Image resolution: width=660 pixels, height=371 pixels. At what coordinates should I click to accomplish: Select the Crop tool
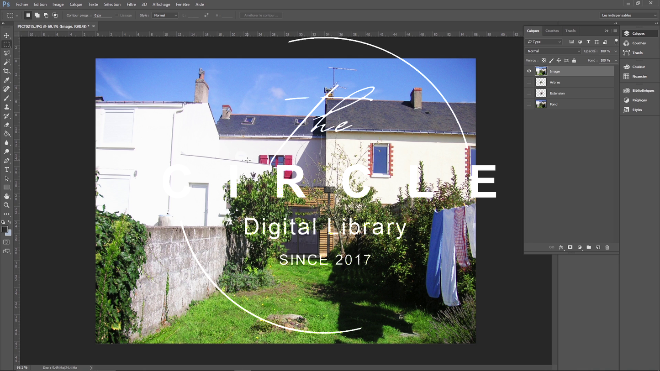pyautogui.click(x=6, y=71)
